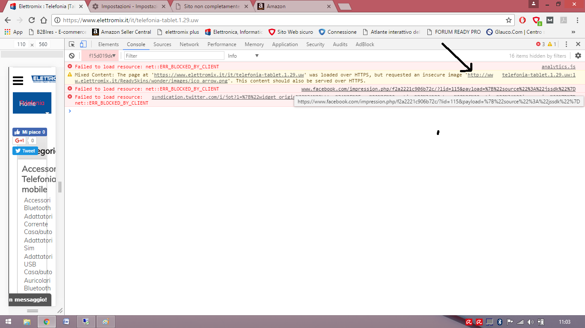Open the Info log level dropdown

[243, 56]
